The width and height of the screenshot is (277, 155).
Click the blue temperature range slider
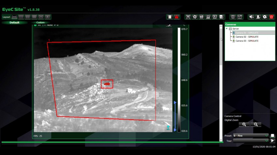[175, 116]
